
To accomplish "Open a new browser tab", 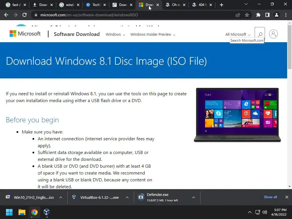I will click(x=221, y=5).
